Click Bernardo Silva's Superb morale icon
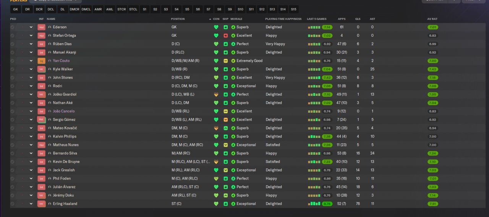 [x=233, y=153]
